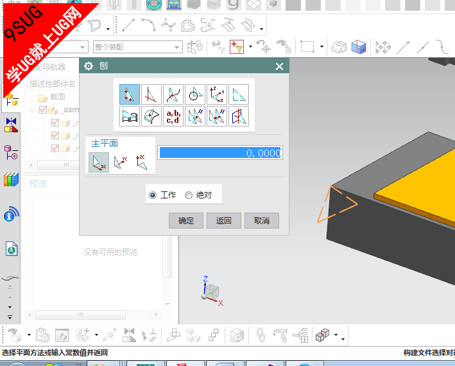Click the 描述性部件名 column header
Image resolution: width=455 pixels, height=366 pixels.
[x=52, y=84]
